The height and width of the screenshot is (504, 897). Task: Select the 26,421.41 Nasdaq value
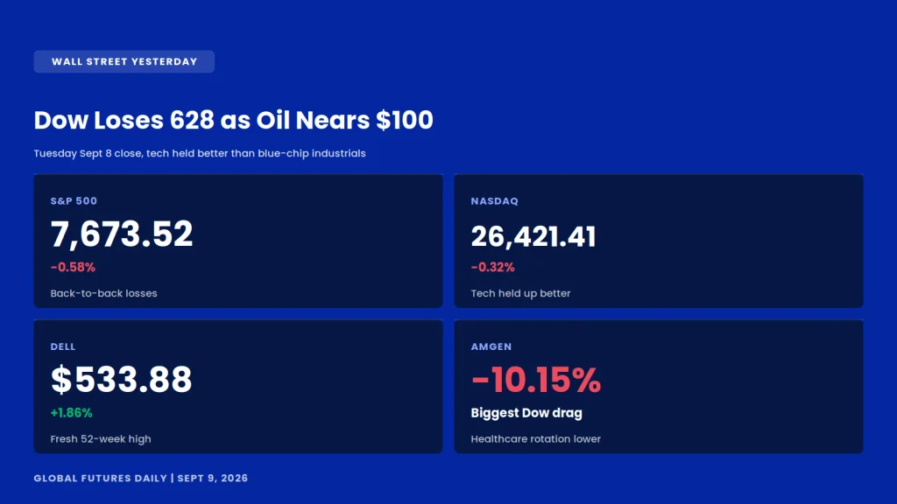tap(533, 236)
